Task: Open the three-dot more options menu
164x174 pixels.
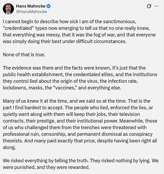Action: [x=156, y=6]
